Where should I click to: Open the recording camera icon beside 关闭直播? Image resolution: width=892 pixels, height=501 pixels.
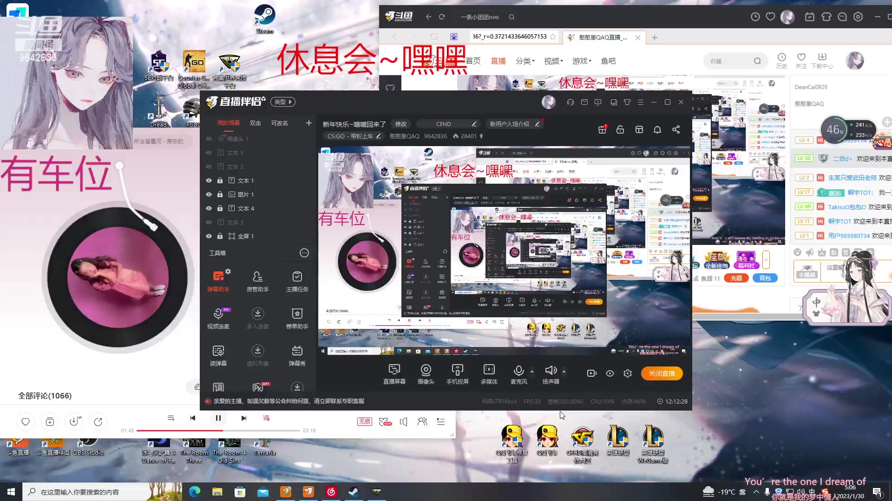click(591, 373)
